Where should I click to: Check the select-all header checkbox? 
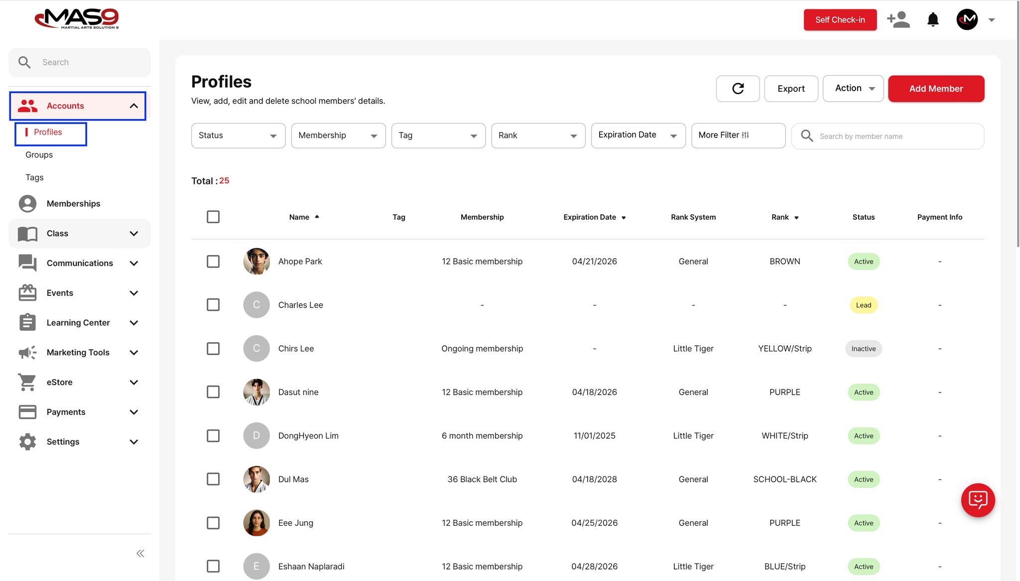pyautogui.click(x=213, y=217)
